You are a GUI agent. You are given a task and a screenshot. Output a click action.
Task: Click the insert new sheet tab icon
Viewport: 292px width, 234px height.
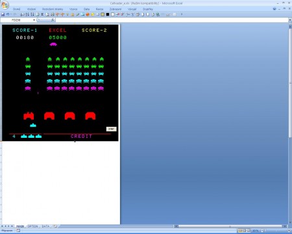55,226
